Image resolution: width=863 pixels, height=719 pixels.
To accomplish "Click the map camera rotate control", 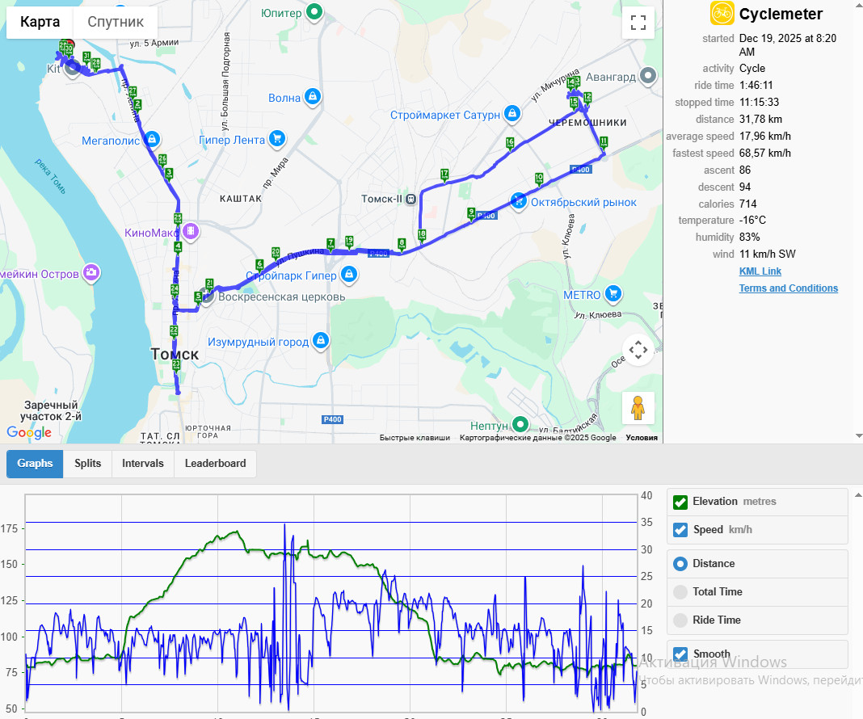I will 638,349.
